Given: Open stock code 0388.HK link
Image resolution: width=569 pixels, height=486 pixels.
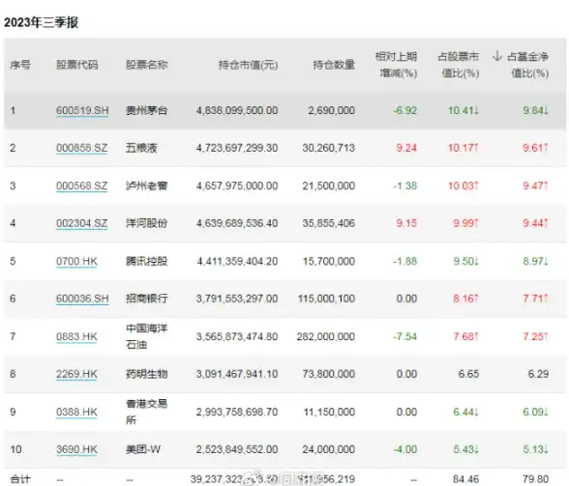Looking at the screenshot, I should (x=76, y=412).
